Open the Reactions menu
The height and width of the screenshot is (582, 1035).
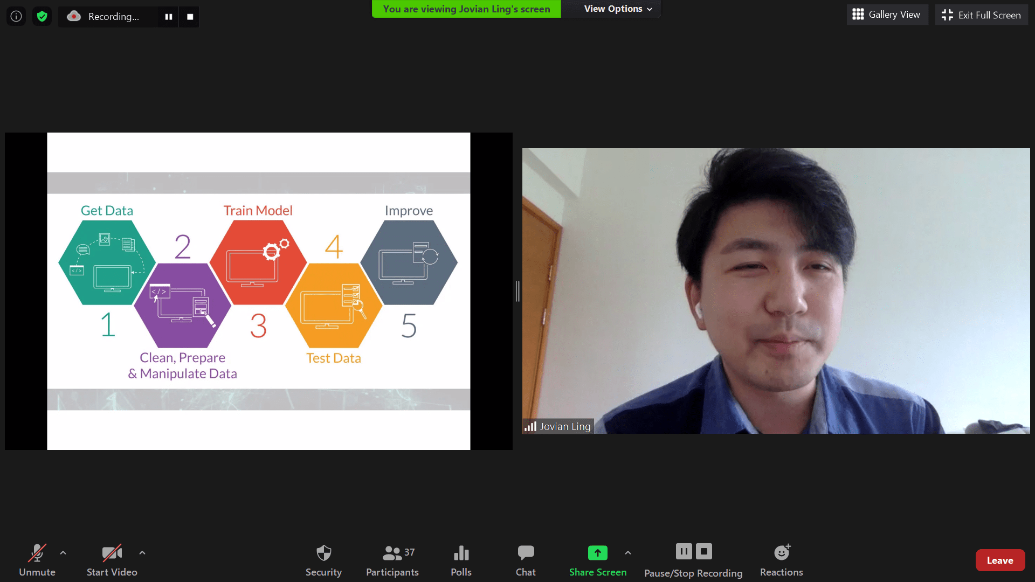pyautogui.click(x=781, y=560)
